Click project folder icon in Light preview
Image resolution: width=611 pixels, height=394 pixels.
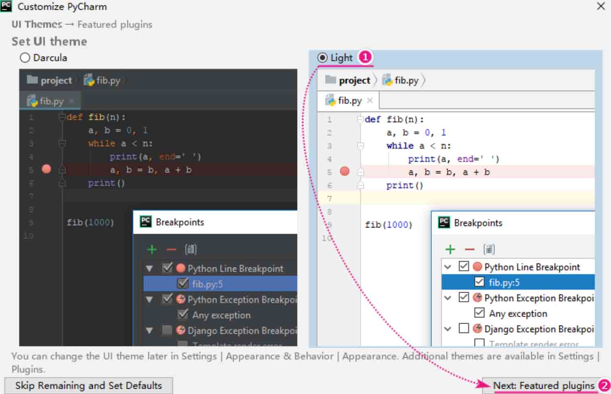(331, 80)
